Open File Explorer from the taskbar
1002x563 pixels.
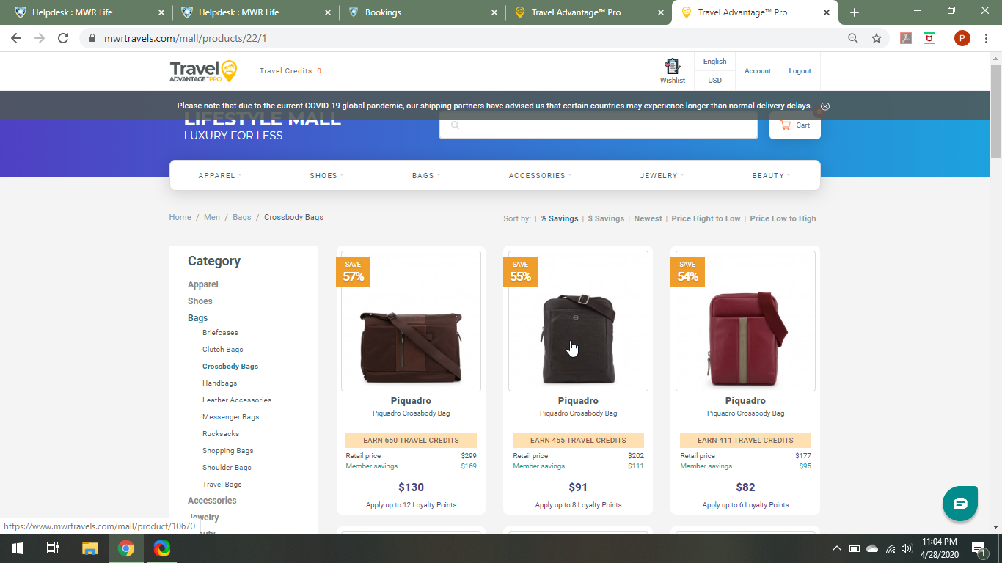point(89,548)
